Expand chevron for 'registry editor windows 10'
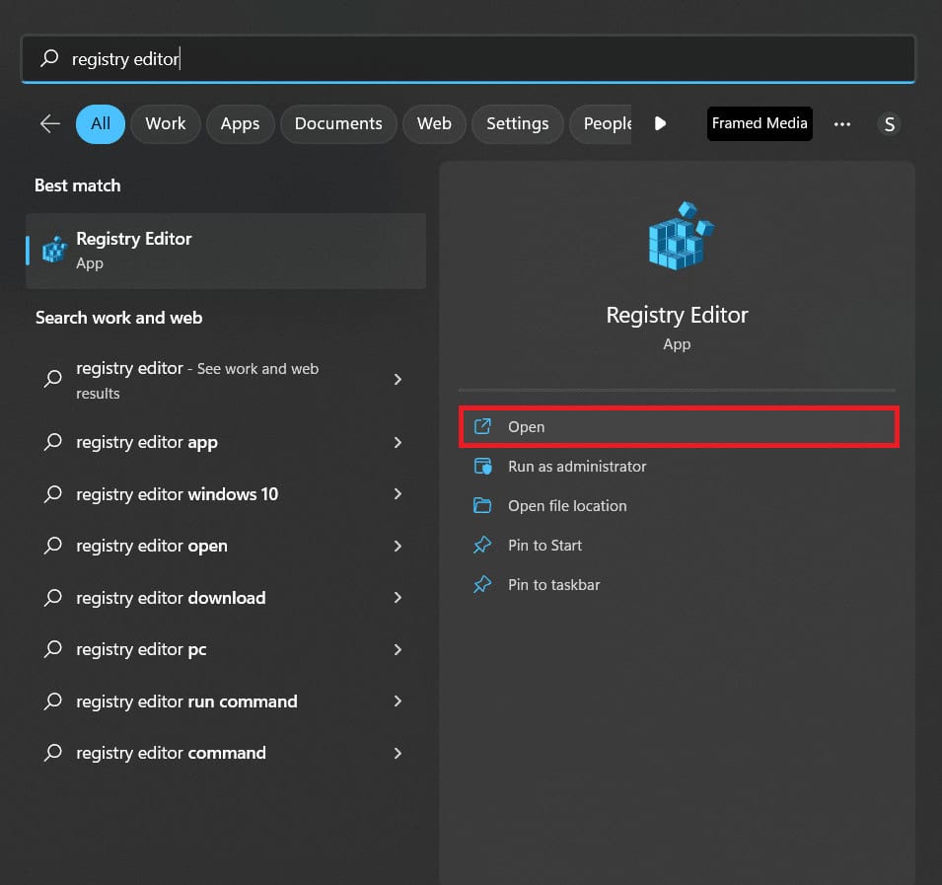The height and width of the screenshot is (885, 942). pyautogui.click(x=398, y=494)
